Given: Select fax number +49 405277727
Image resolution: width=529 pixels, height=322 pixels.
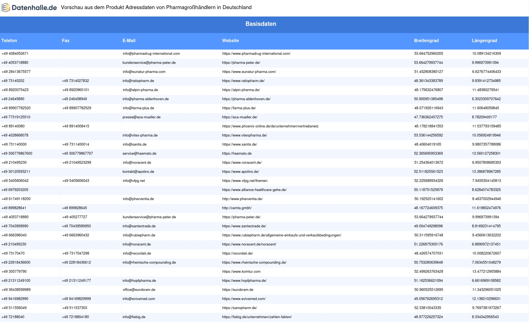Looking at the screenshot, I should point(75,217).
